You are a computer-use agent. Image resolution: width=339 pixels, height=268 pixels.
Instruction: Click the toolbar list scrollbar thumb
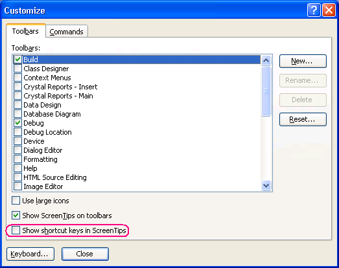(x=266, y=91)
